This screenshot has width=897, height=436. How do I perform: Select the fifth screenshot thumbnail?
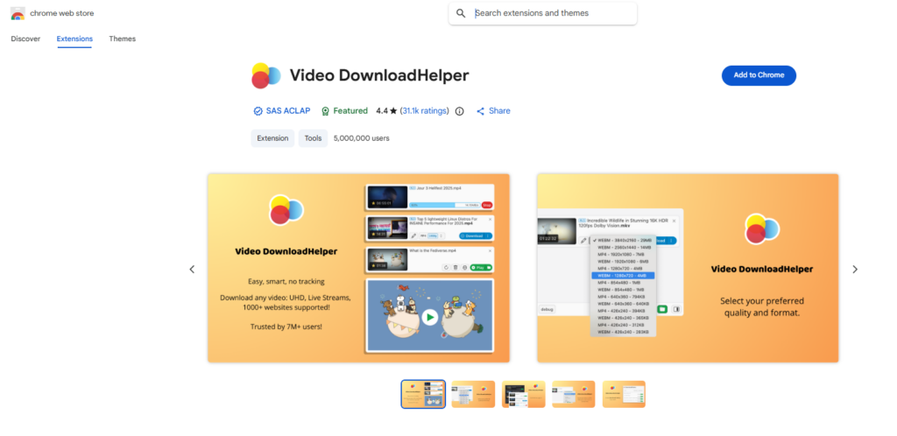point(624,394)
